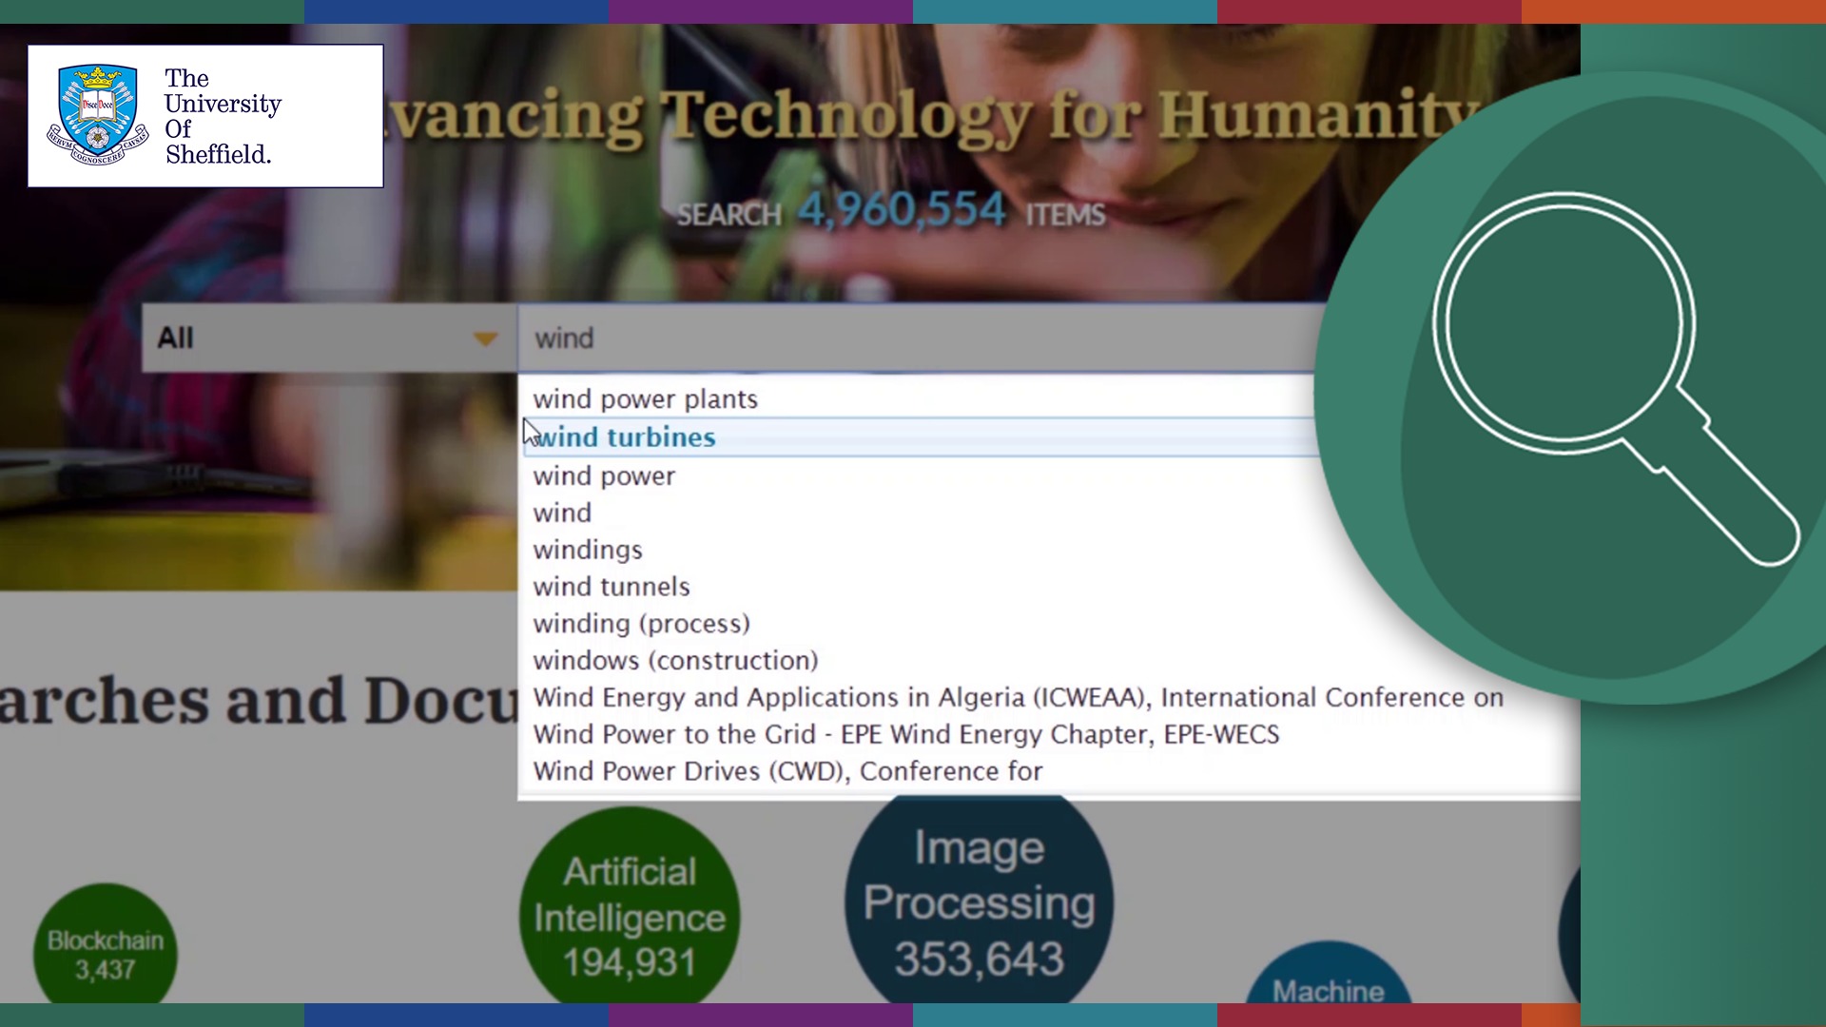Open the Image Processing 353,643 bubble
Viewport: 1826px width, 1027px height.
[979, 900]
